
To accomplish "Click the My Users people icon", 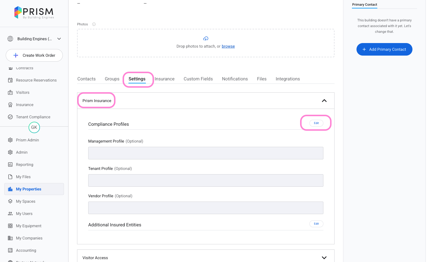I will [x=10, y=214].
